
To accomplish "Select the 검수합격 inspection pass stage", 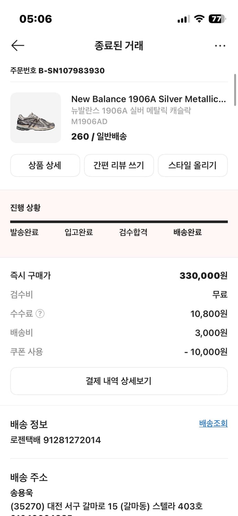I will (133, 232).
